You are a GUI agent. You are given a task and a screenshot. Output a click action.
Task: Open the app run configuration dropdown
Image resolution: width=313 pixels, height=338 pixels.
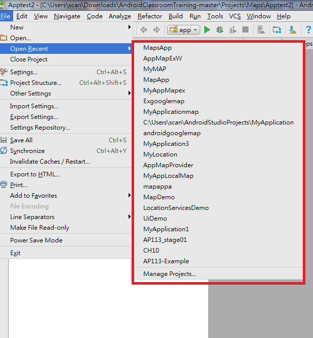tap(183, 30)
